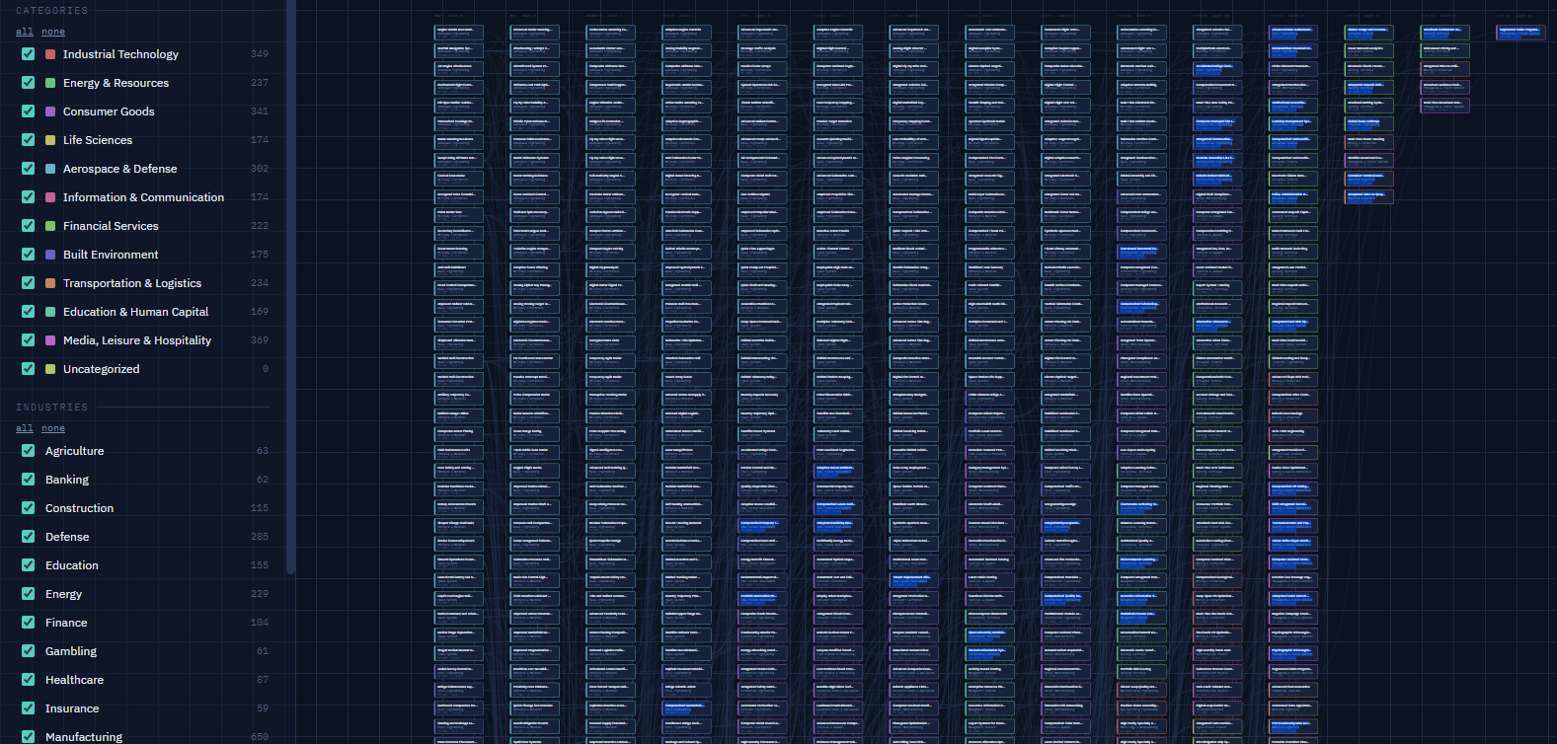Click the purple Consumer Goods color swatch

tap(50, 112)
